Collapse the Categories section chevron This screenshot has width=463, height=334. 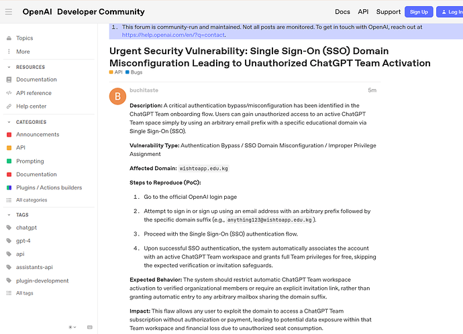[x=9, y=122]
